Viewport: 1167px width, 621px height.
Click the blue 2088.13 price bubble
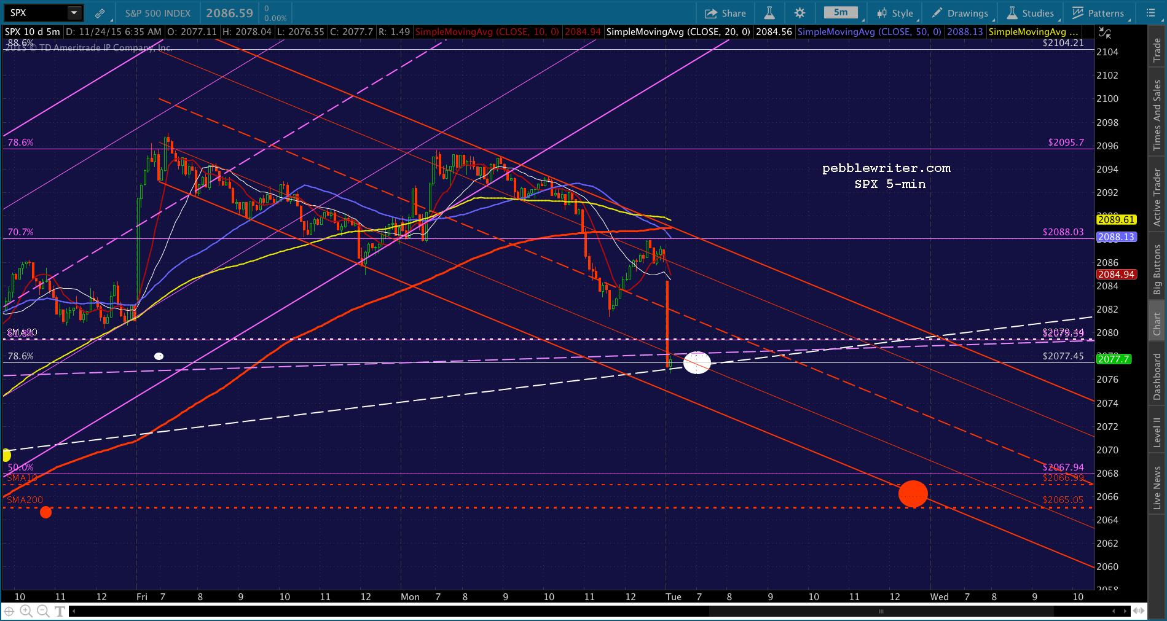[1116, 236]
